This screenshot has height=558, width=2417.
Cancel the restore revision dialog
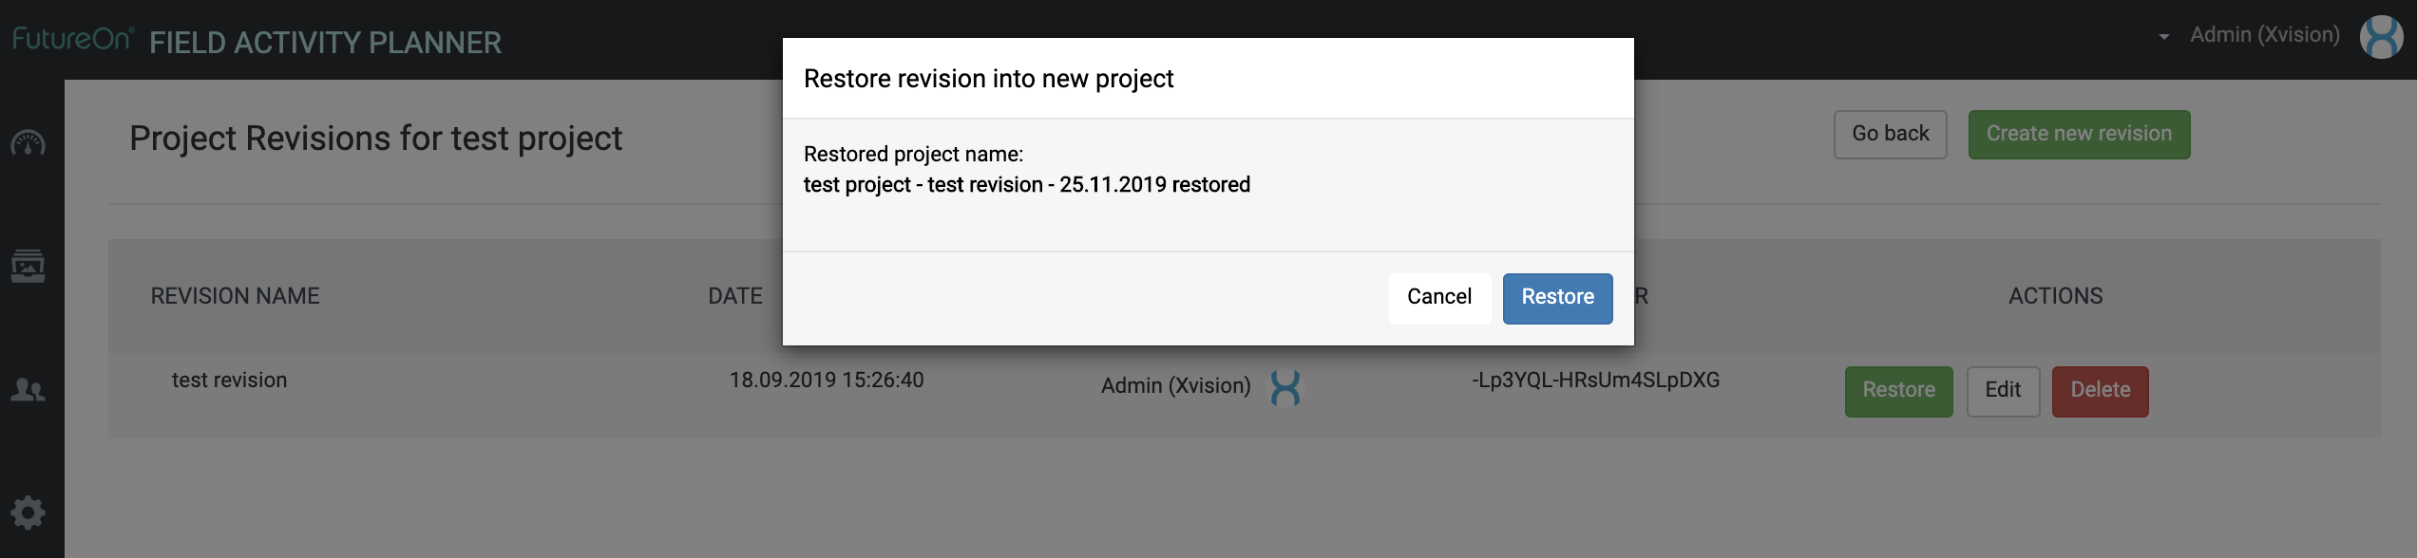(1438, 297)
